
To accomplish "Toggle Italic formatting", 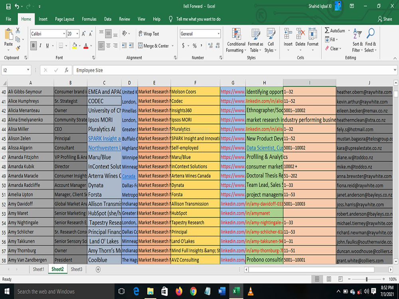I will [40, 45].
